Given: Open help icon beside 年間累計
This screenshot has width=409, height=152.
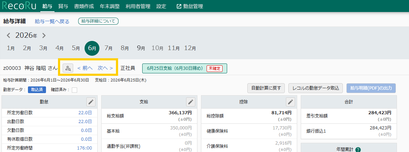Looking at the screenshot, I should click(x=358, y=150).
